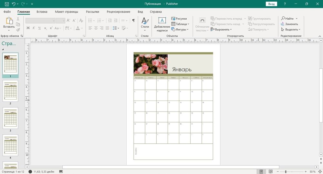The height and width of the screenshot is (174, 323).
Task: Click the Paste (Вставить) clipboard icon
Action: tap(9, 21)
